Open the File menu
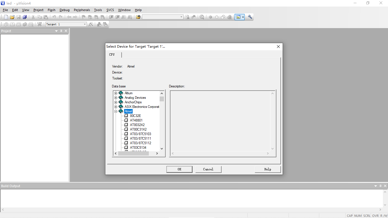 [x=5, y=10]
